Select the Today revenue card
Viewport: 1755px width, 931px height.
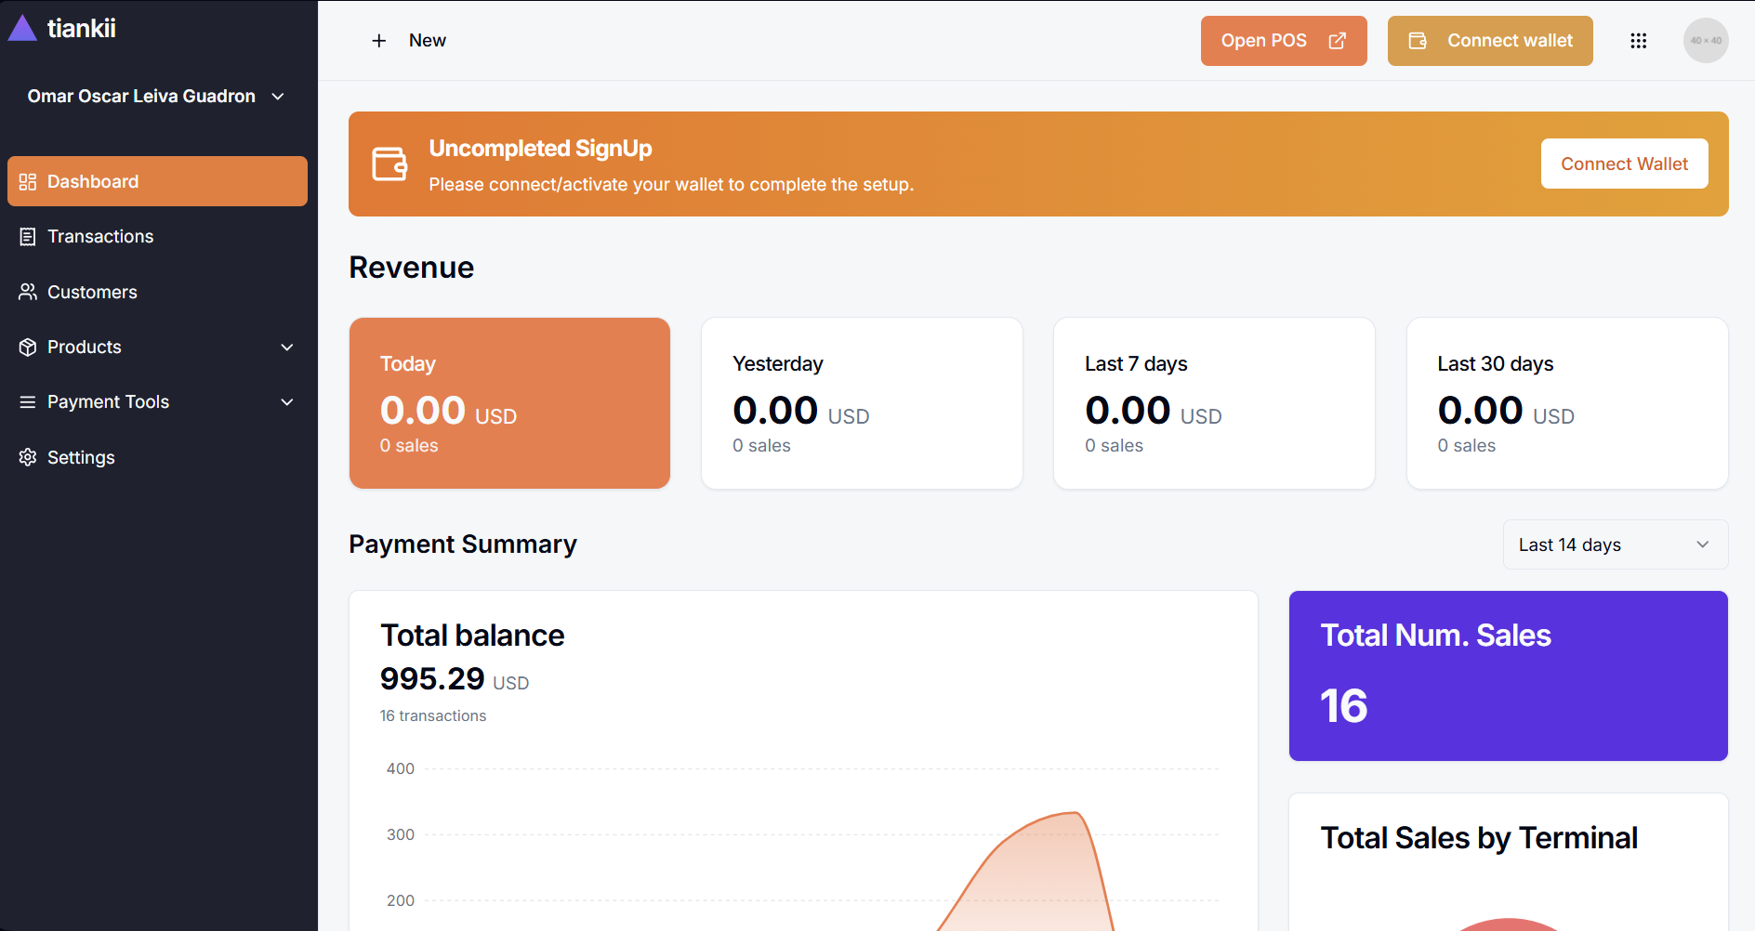(x=509, y=403)
